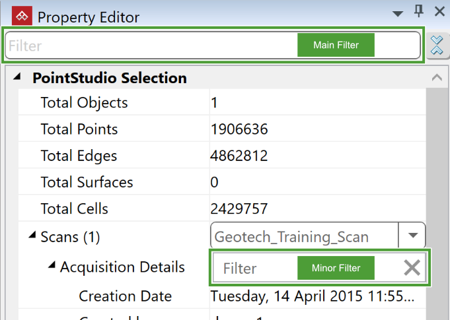Close the Property Editor panel
Image resolution: width=450 pixels, height=320 pixels.
coord(439,11)
